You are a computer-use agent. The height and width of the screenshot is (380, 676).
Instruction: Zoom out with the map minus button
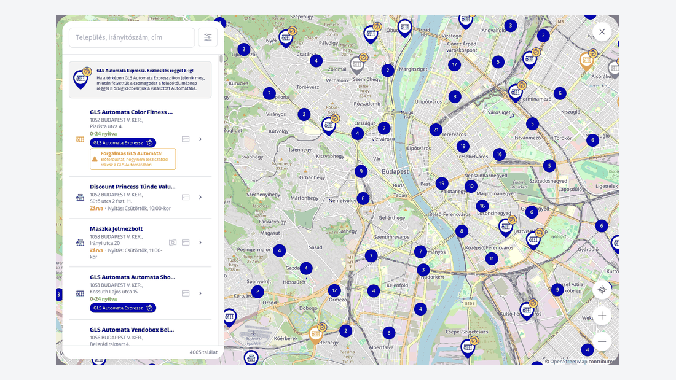click(602, 342)
